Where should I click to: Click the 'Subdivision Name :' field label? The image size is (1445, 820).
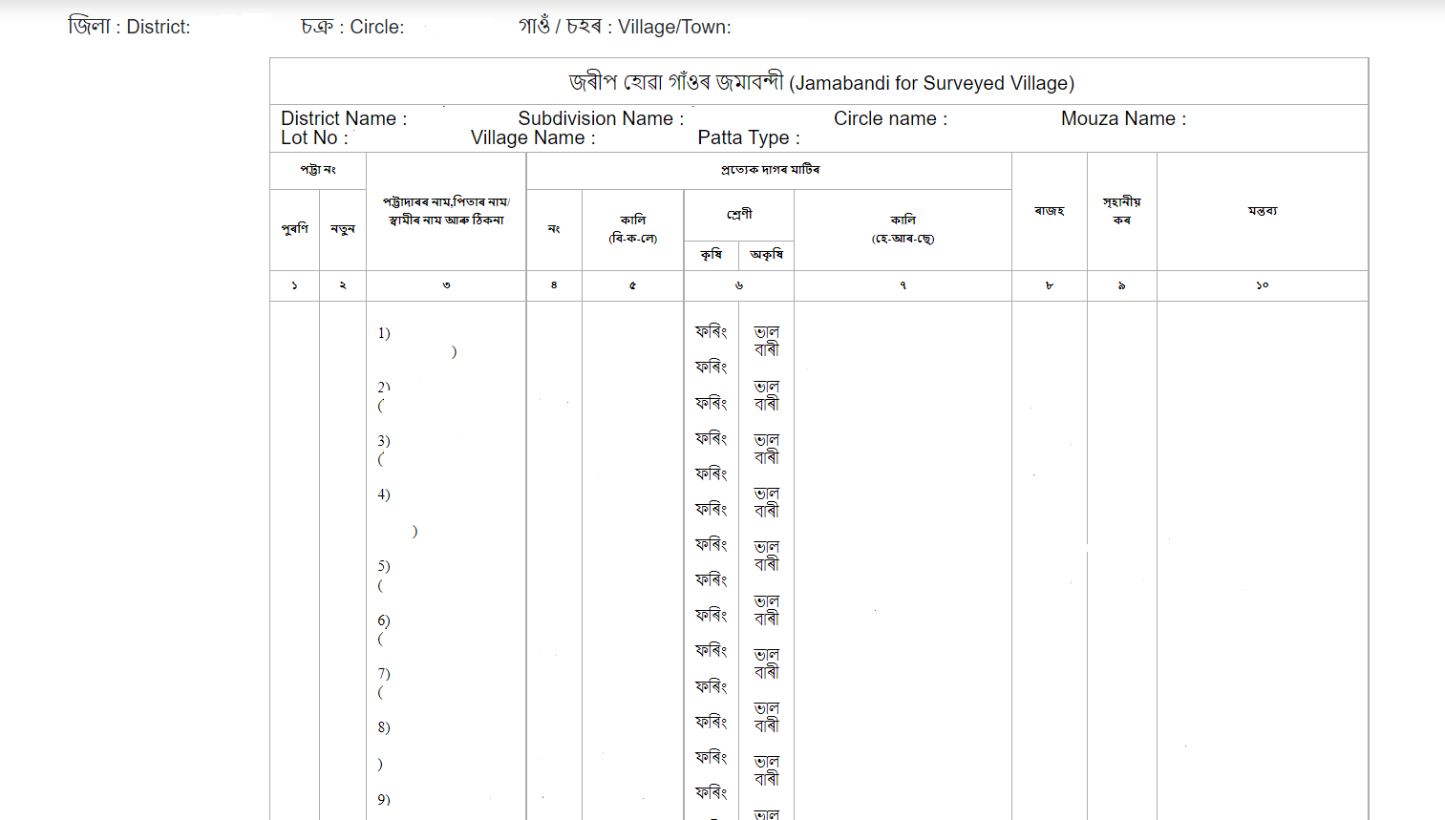click(x=601, y=118)
